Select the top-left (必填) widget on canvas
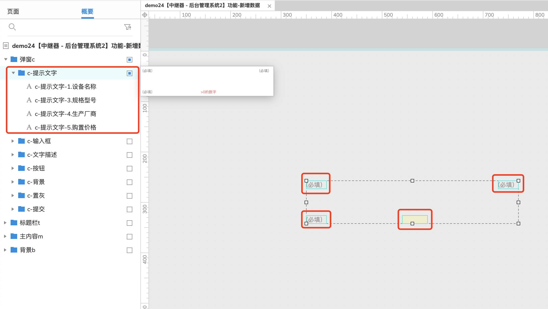This screenshot has height=309, width=548. [316, 185]
